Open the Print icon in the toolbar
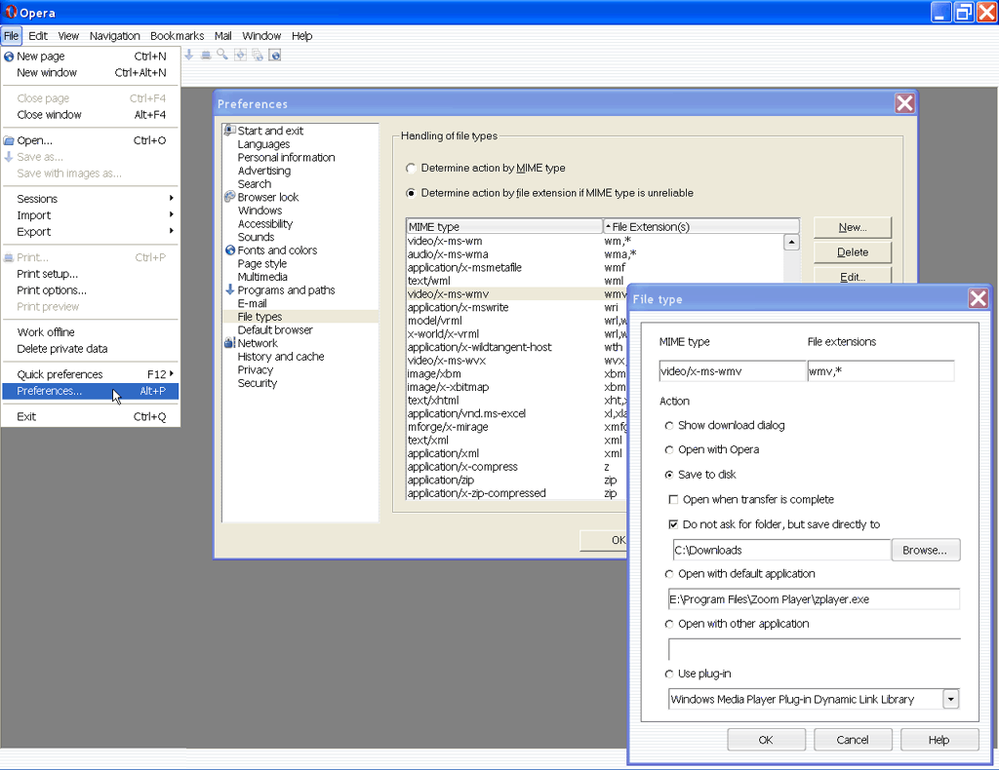999x770 pixels. coord(205,56)
